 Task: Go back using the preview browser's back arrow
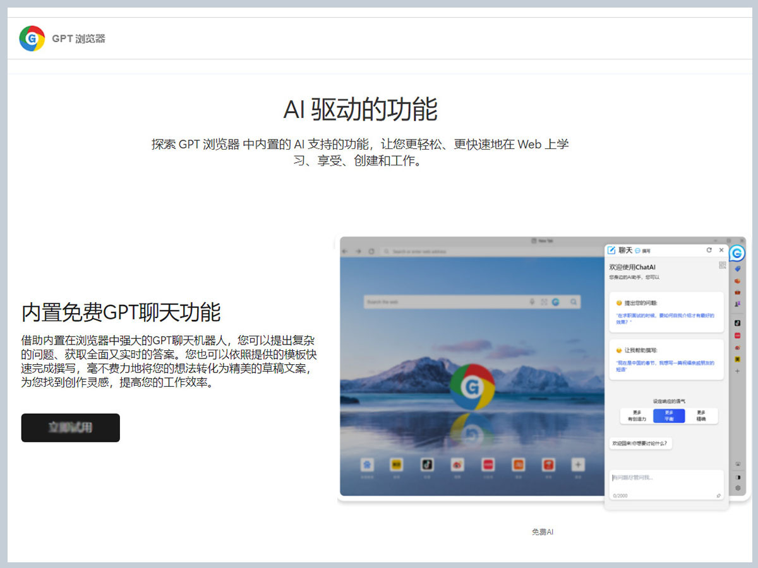tap(345, 251)
